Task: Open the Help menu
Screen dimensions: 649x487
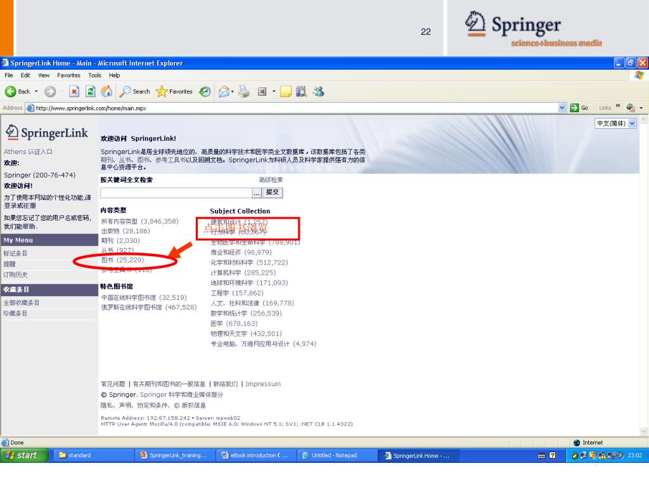Action: pyautogui.click(x=115, y=75)
